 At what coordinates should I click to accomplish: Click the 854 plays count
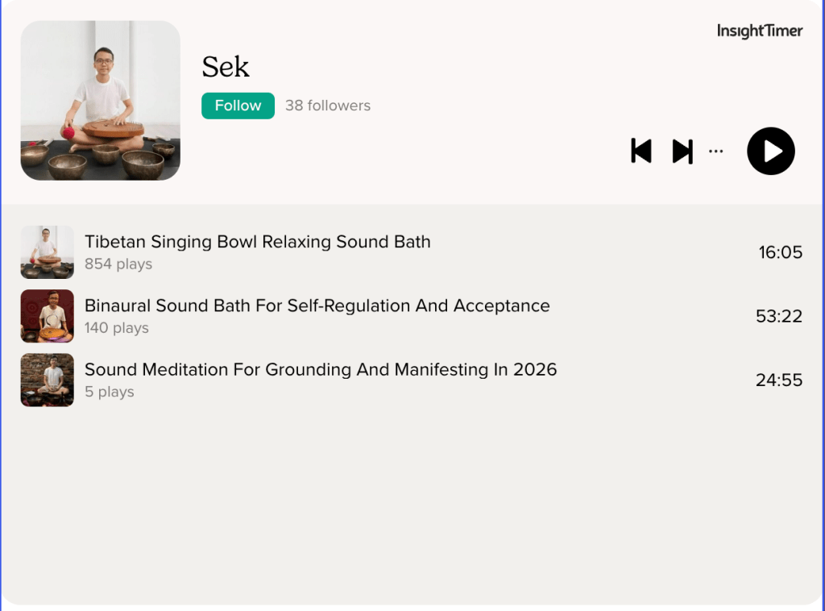[118, 264]
